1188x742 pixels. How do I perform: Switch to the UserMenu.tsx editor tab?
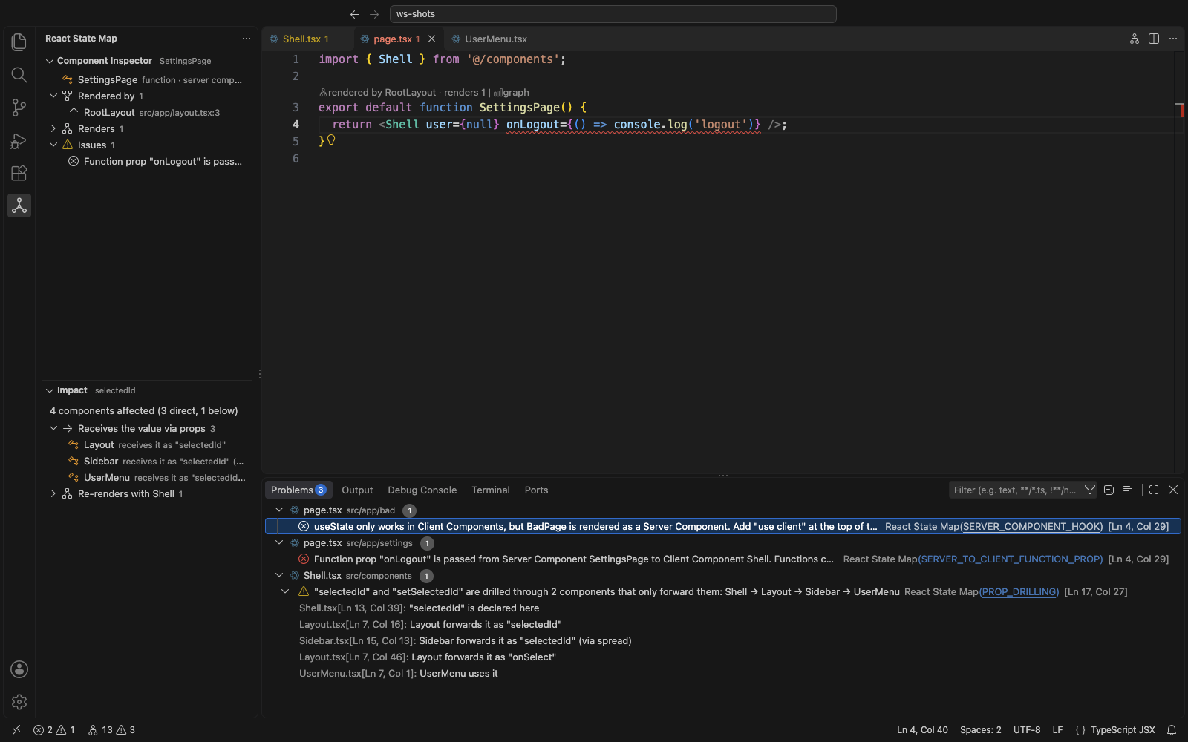pos(490,39)
